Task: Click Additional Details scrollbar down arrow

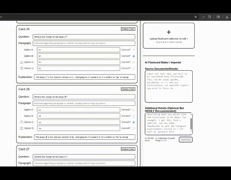Action: click(191, 131)
